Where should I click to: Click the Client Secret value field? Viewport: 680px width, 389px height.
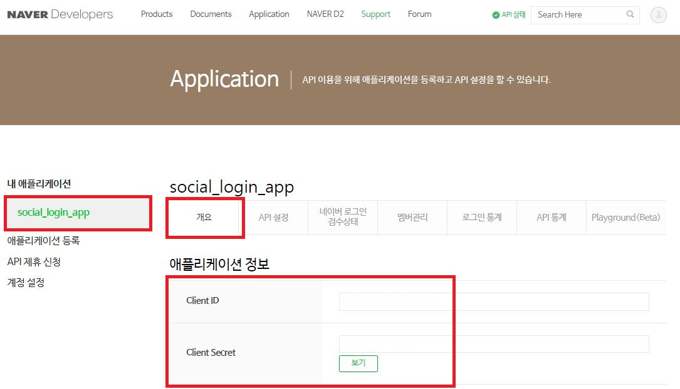[494, 344]
